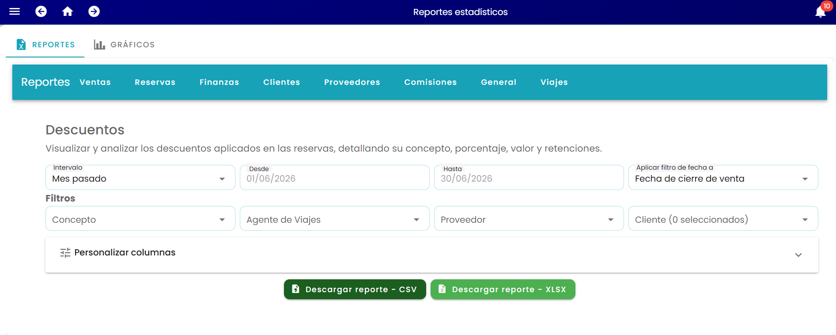Click the back arrow icon
Image resolution: width=836 pixels, height=335 pixels.
pyautogui.click(x=41, y=11)
